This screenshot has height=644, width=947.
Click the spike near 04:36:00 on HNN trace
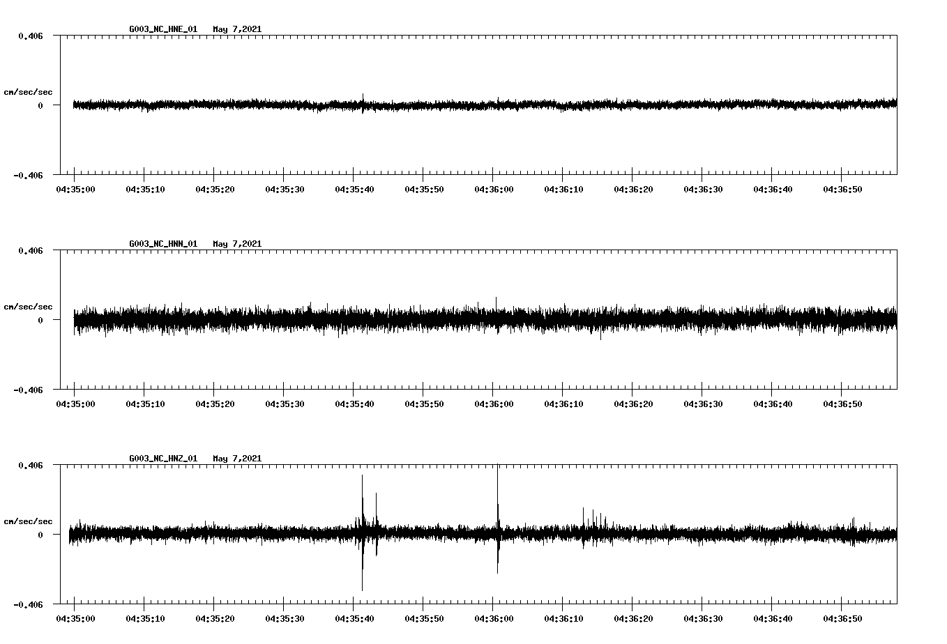coord(497,301)
